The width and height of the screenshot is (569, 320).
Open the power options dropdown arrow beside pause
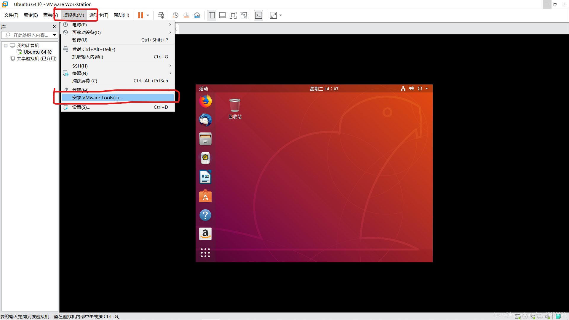[148, 15]
